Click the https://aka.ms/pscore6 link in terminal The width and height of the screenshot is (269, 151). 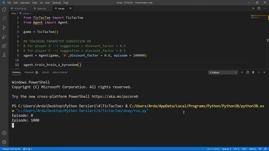click(115, 96)
